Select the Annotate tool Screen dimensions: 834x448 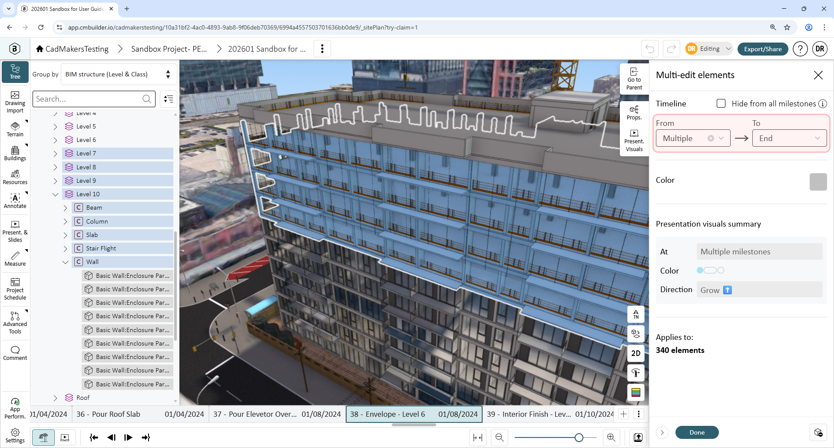(x=15, y=201)
